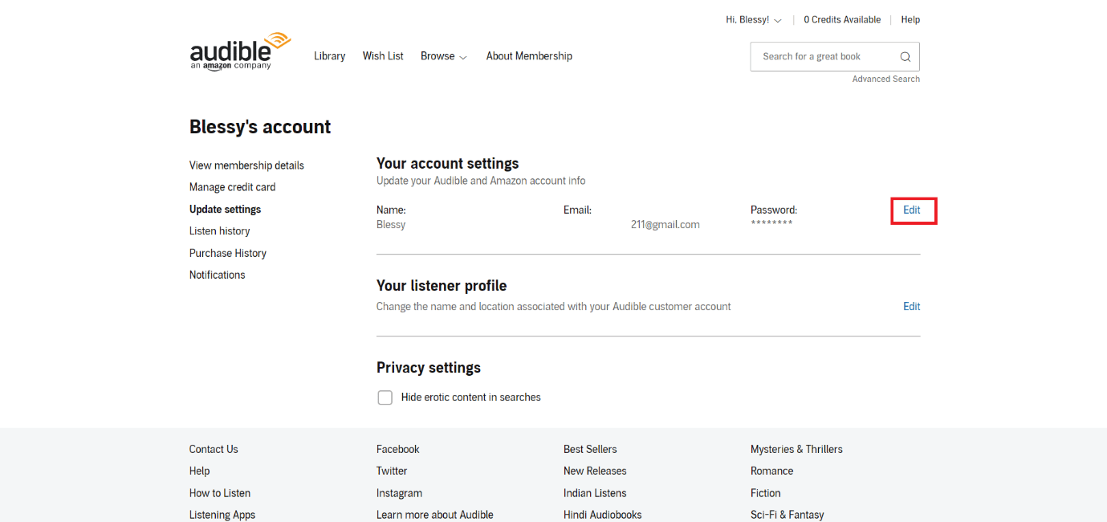Click the Blessy's account heading

[260, 127]
